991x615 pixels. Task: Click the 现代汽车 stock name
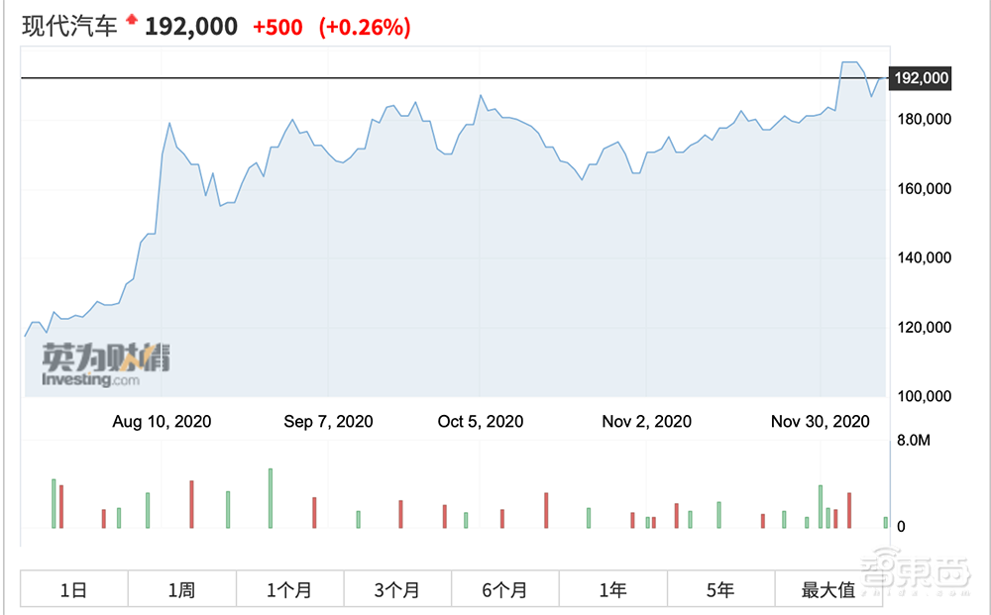pos(69,27)
